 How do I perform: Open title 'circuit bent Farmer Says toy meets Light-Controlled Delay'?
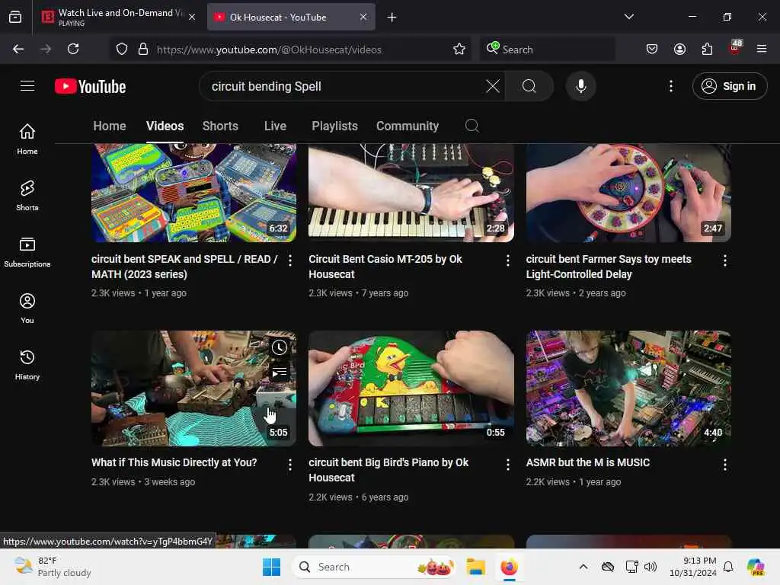609,267
